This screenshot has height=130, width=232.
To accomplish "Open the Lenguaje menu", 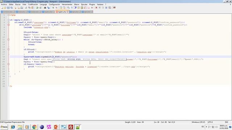I will (x=43, y=4).
